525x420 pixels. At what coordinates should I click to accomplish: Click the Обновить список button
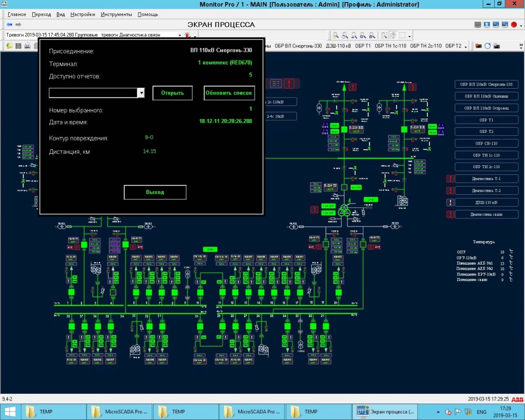[x=230, y=93]
